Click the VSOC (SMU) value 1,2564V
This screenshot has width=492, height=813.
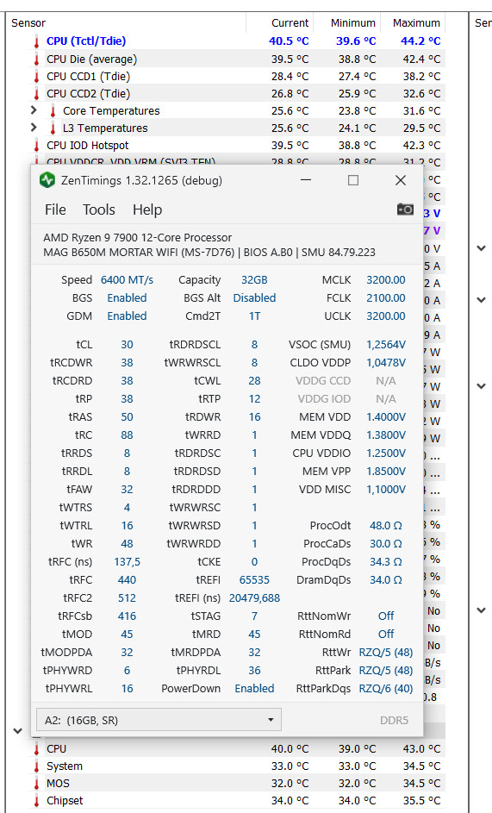(x=386, y=345)
